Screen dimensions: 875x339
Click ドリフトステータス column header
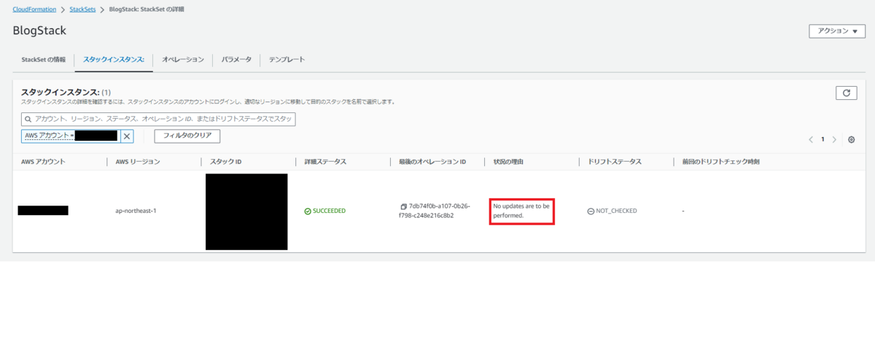click(614, 161)
